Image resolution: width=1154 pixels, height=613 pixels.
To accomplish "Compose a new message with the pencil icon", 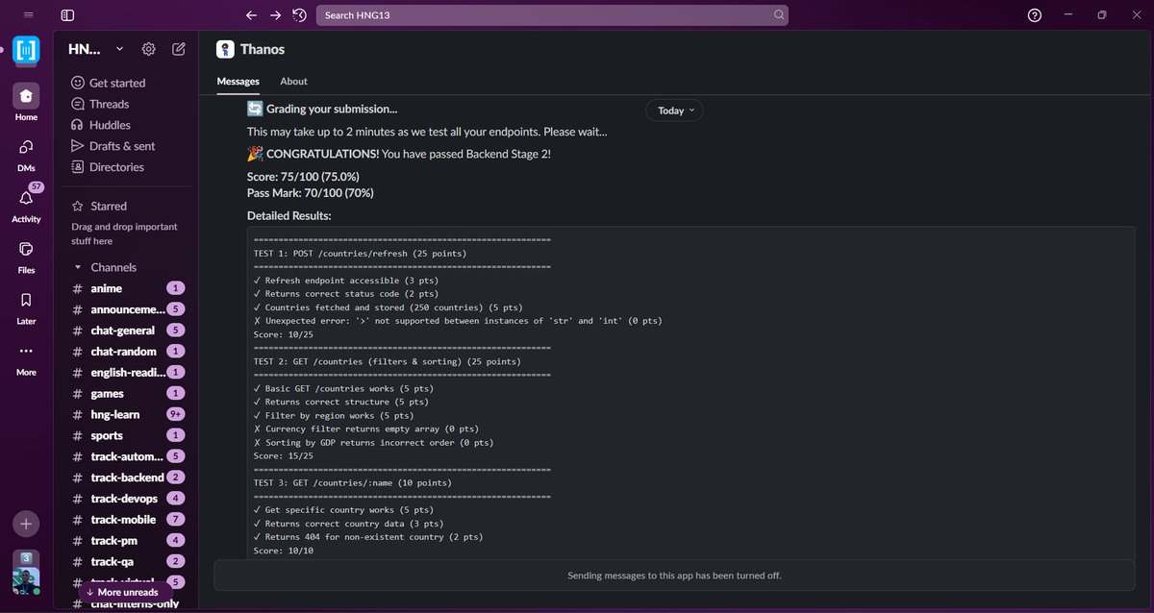I will click(179, 48).
